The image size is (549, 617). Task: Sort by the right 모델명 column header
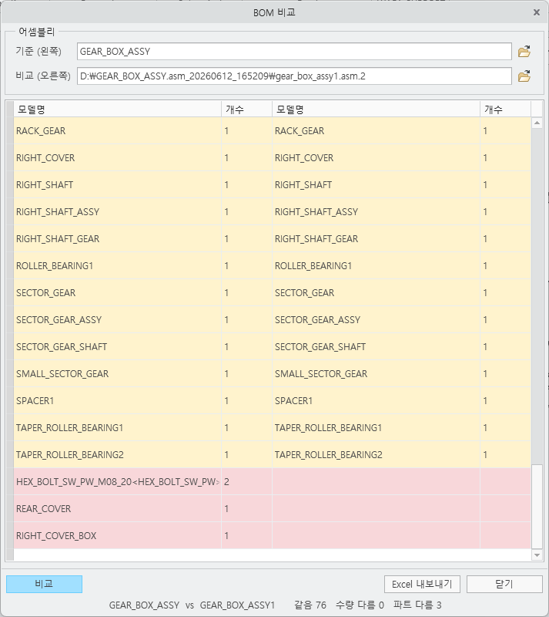tap(376, 110)
